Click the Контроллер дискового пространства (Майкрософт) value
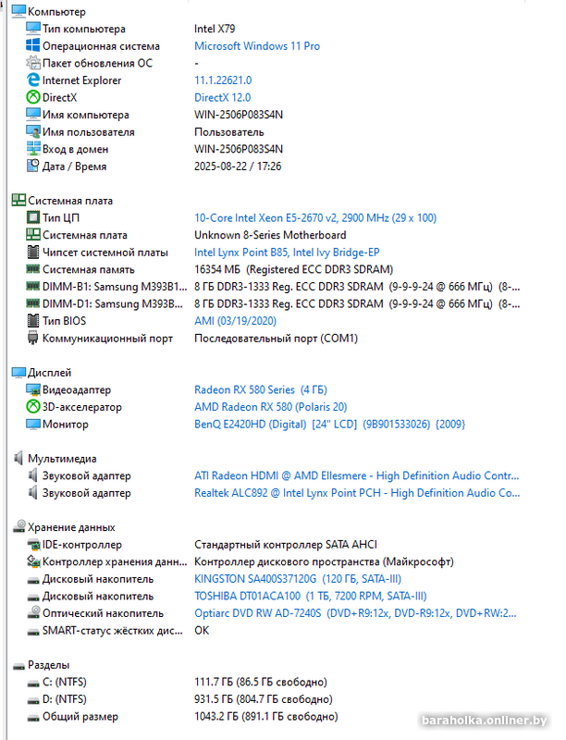 [x=324, y=561]
